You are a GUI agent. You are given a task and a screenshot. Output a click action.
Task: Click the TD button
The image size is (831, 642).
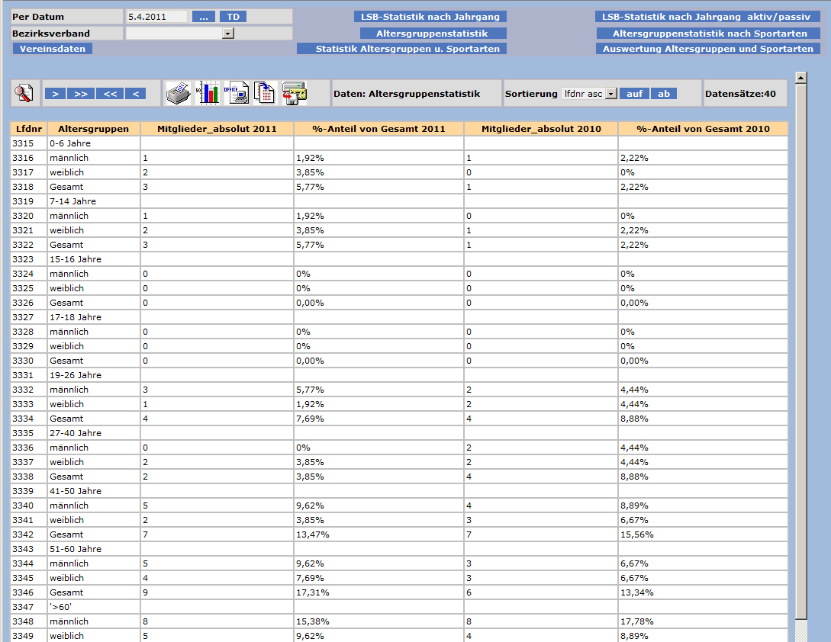pyautogui.click(x=234, y=17)
